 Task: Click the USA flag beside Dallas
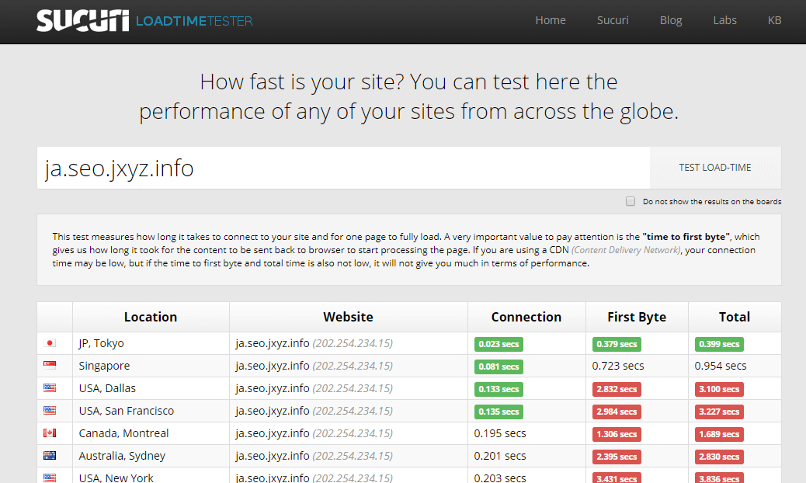(50, 388)
